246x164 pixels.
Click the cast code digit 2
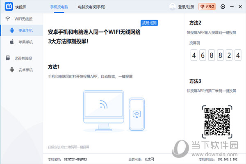229,55
